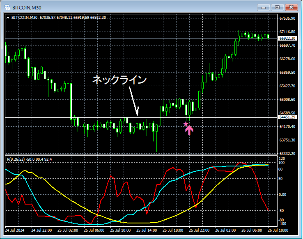The height and width of the screenshot is (239, 303).
Task: Click indicator scale value 120
Action: pos(282,159)
